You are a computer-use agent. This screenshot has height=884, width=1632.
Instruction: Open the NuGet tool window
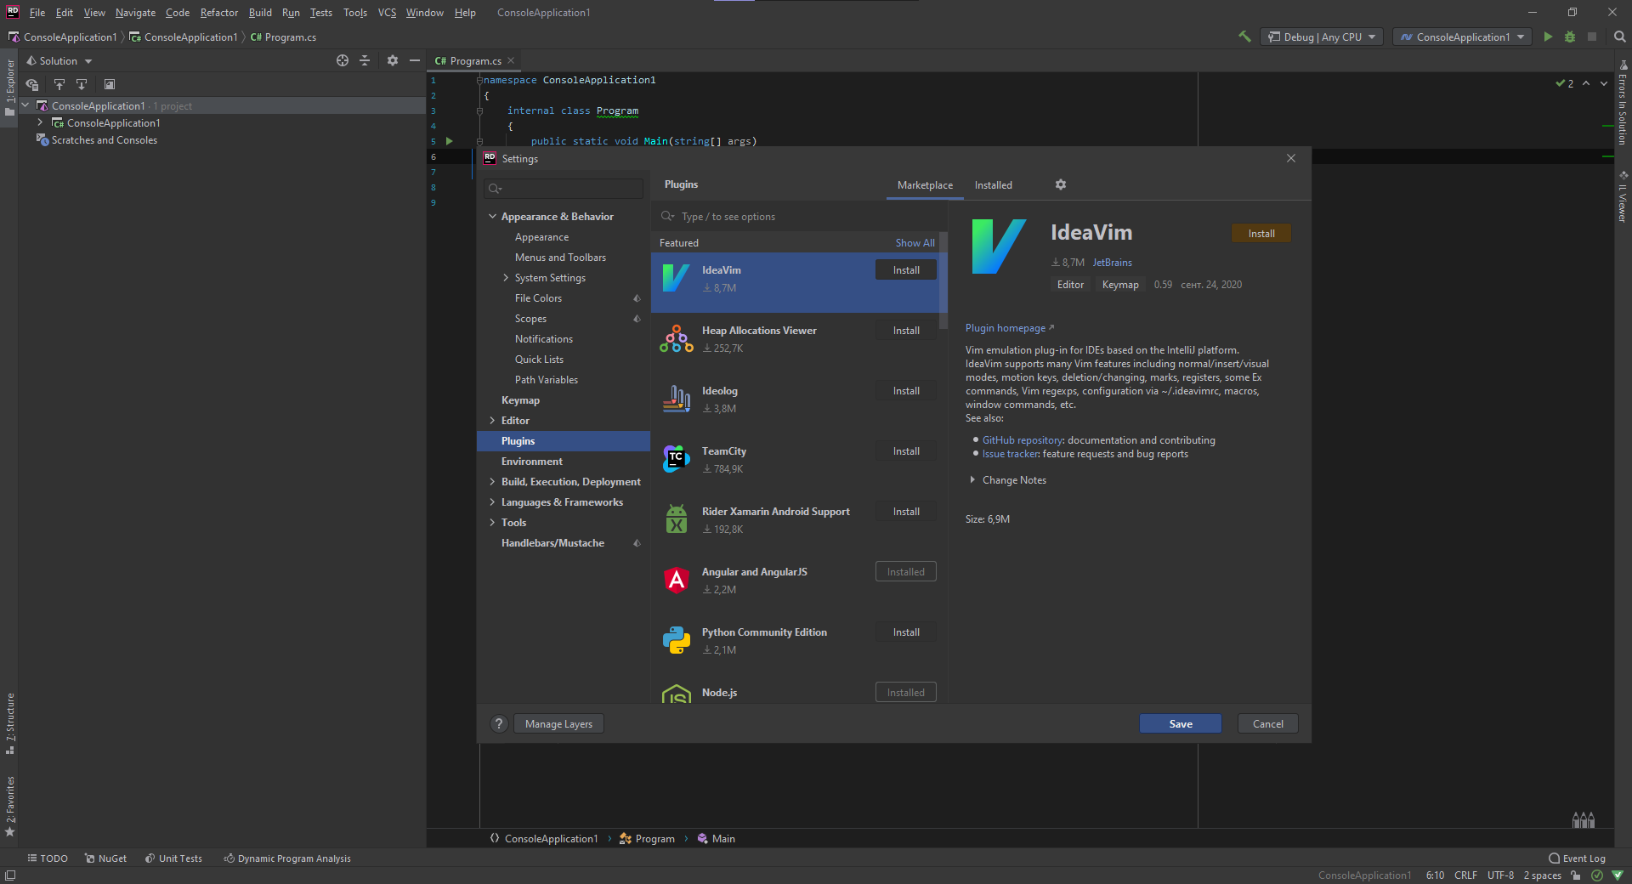(105, 858)
